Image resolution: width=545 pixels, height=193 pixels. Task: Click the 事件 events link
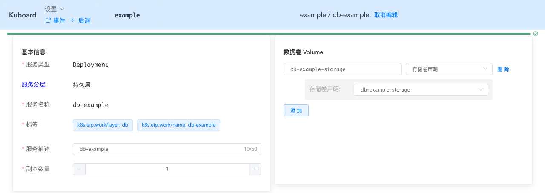coord(55,20)
